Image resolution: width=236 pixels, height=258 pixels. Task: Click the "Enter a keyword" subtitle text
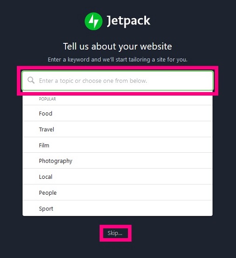[x=118, y=60]
